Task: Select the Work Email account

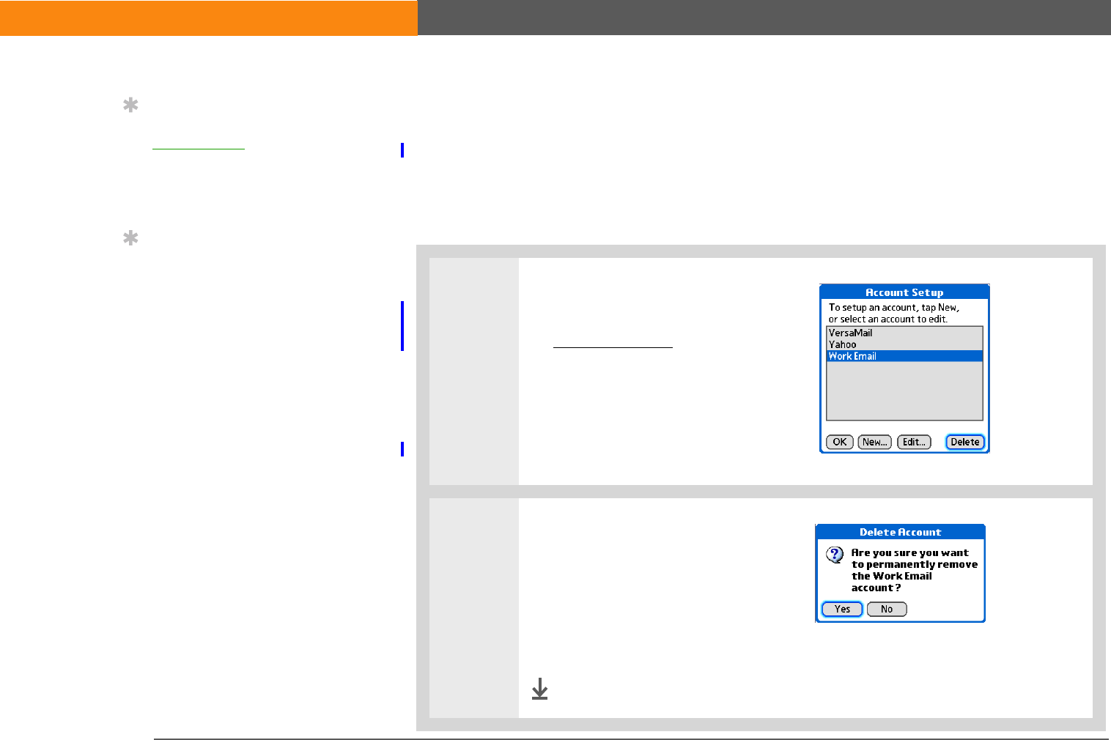Action: point(904,356)
